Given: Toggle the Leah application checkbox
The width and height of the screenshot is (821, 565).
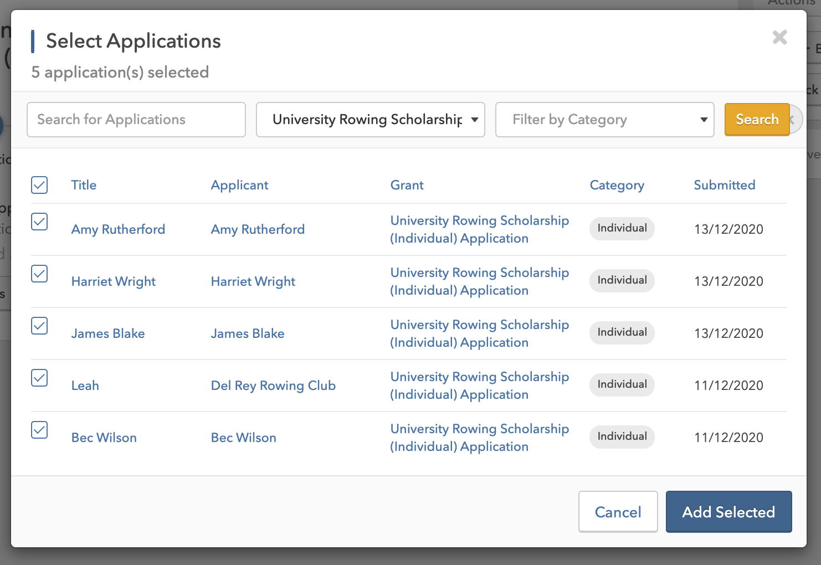Looking at the screenshot, I should [39, 378].
